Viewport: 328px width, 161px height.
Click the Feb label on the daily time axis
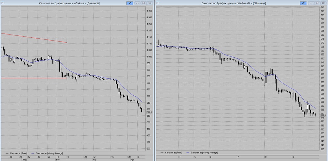click(59, 159)
